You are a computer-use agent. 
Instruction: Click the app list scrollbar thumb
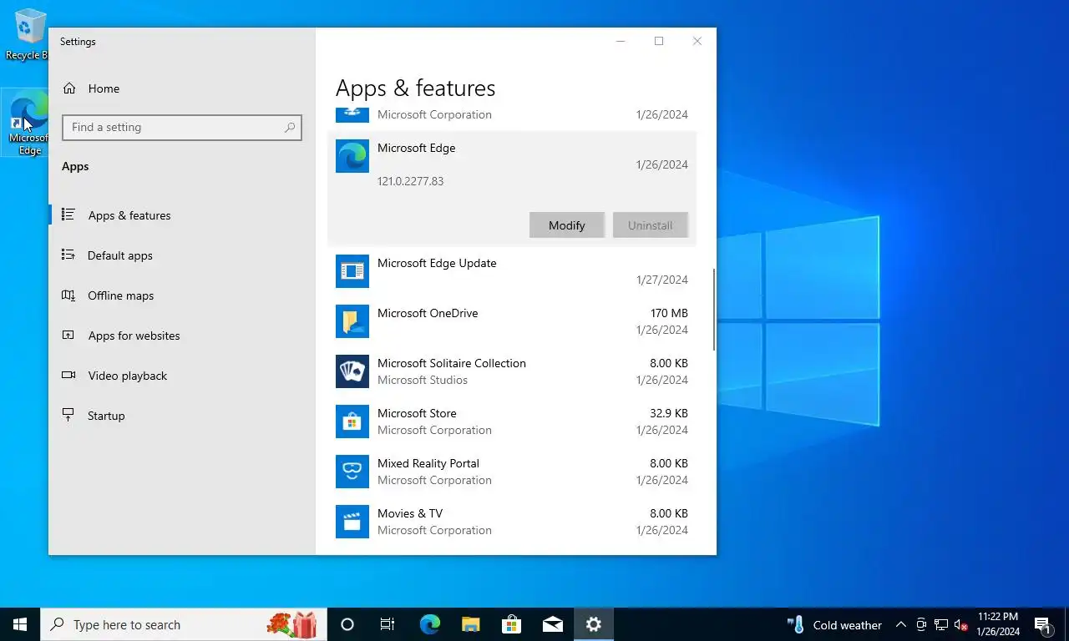[713, 309]
